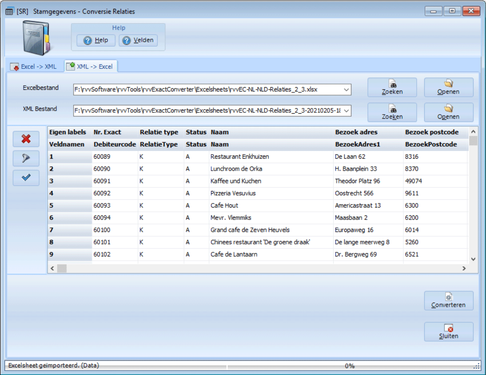Switch to the Excel -> XML tab
The image size is (486, 375).
(33, 67)
